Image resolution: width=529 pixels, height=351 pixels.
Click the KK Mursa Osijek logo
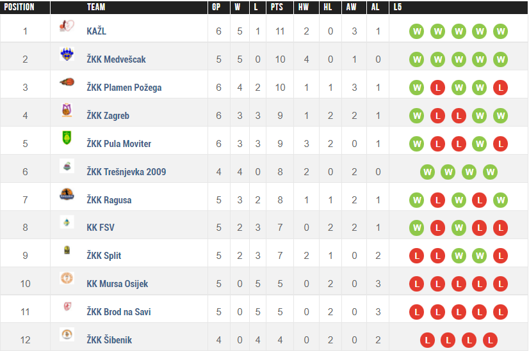(x=67, y=279)
